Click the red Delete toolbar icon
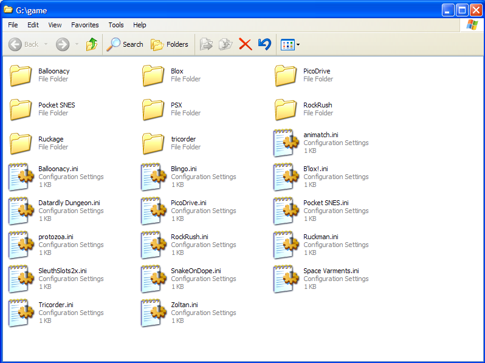 246,44
